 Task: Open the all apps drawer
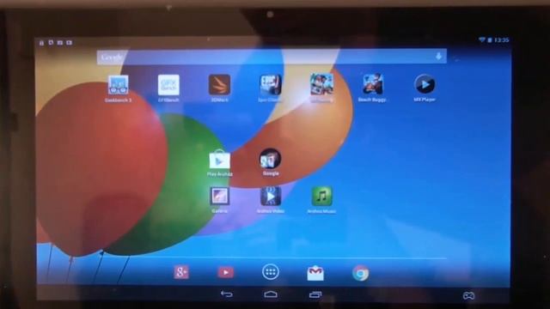[x=271, y=272]
